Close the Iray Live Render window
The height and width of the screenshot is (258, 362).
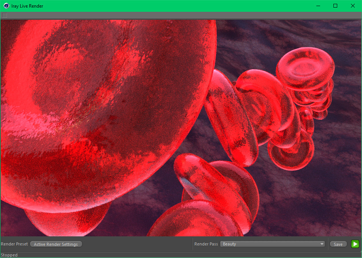(x=353, y=6)
